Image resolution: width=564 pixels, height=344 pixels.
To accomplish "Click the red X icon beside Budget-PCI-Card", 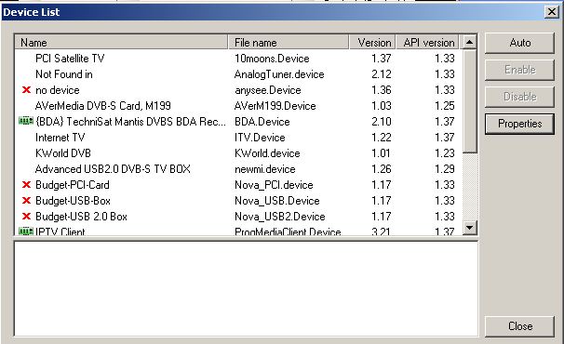I will click(26, 185).
